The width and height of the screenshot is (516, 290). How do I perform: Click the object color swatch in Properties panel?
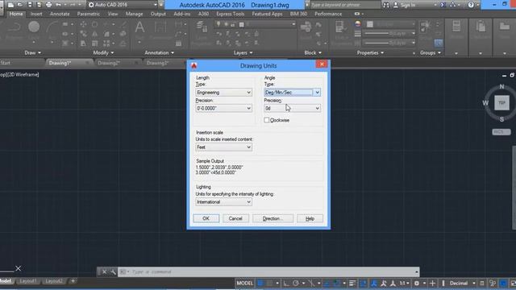click(x=370, y=24)
